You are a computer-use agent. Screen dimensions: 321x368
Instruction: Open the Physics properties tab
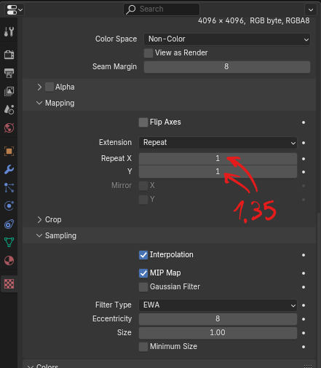[x=9, y=205]
